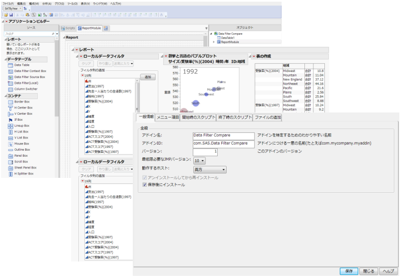This screenshot has width=401, height=277.
Task: Select the Data Filter(Local) icon
Action: pos(11,83)
